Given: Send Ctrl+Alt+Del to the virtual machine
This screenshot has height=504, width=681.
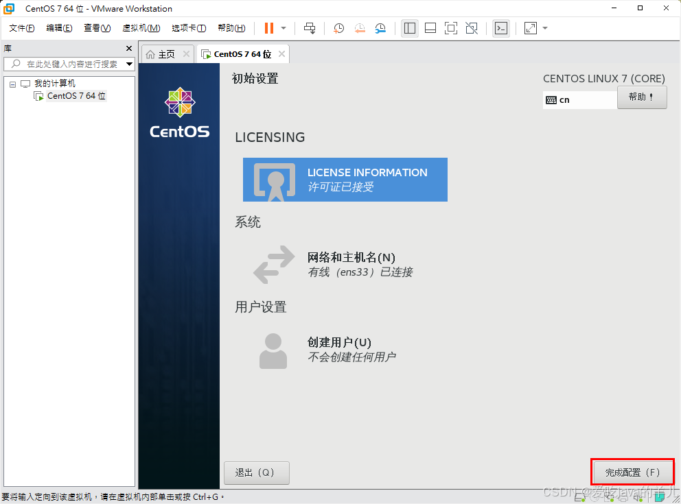Looking at the screenshot, I should pyautogui.click(x=310, y=28).
